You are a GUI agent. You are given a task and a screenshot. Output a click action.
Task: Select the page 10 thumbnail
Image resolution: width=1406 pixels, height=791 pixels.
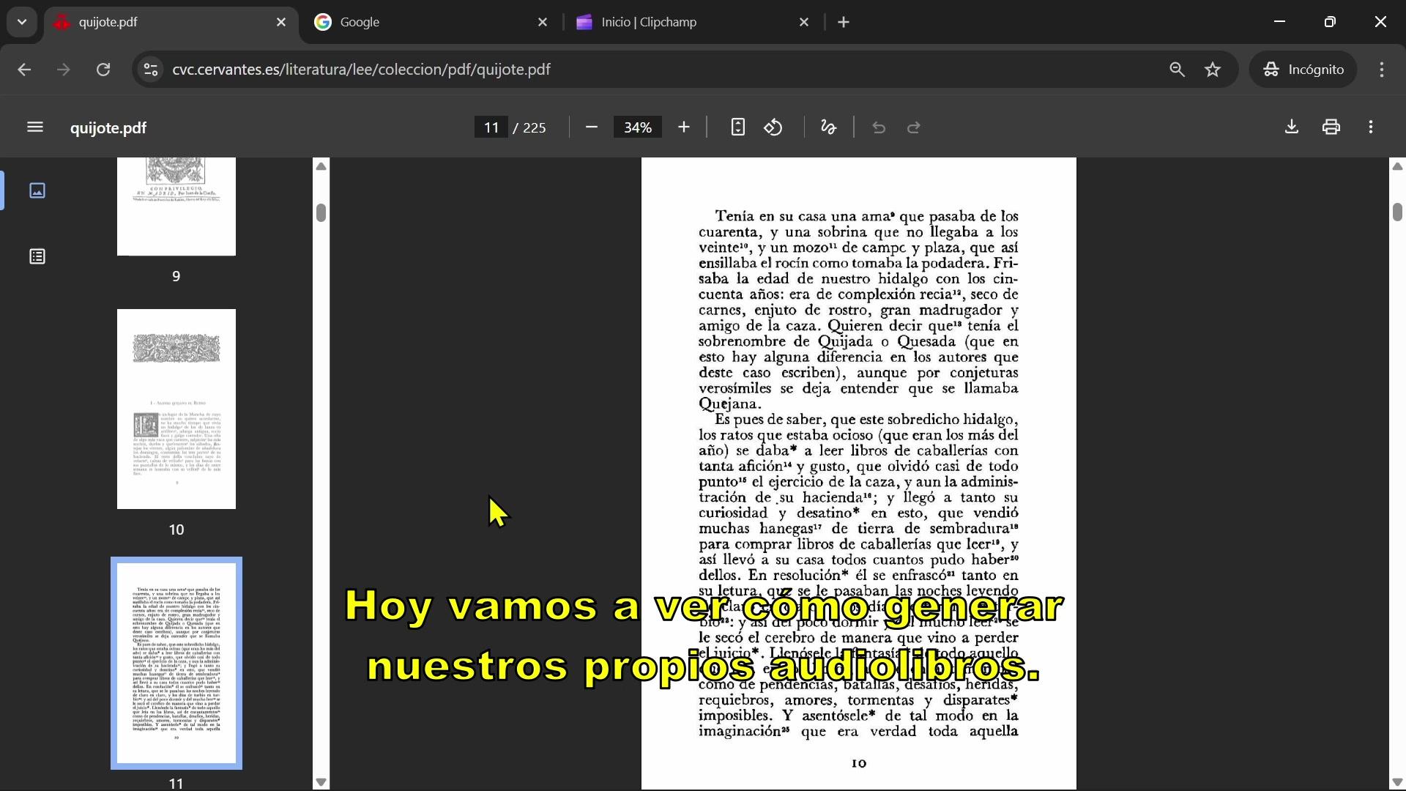coord(176,409)
